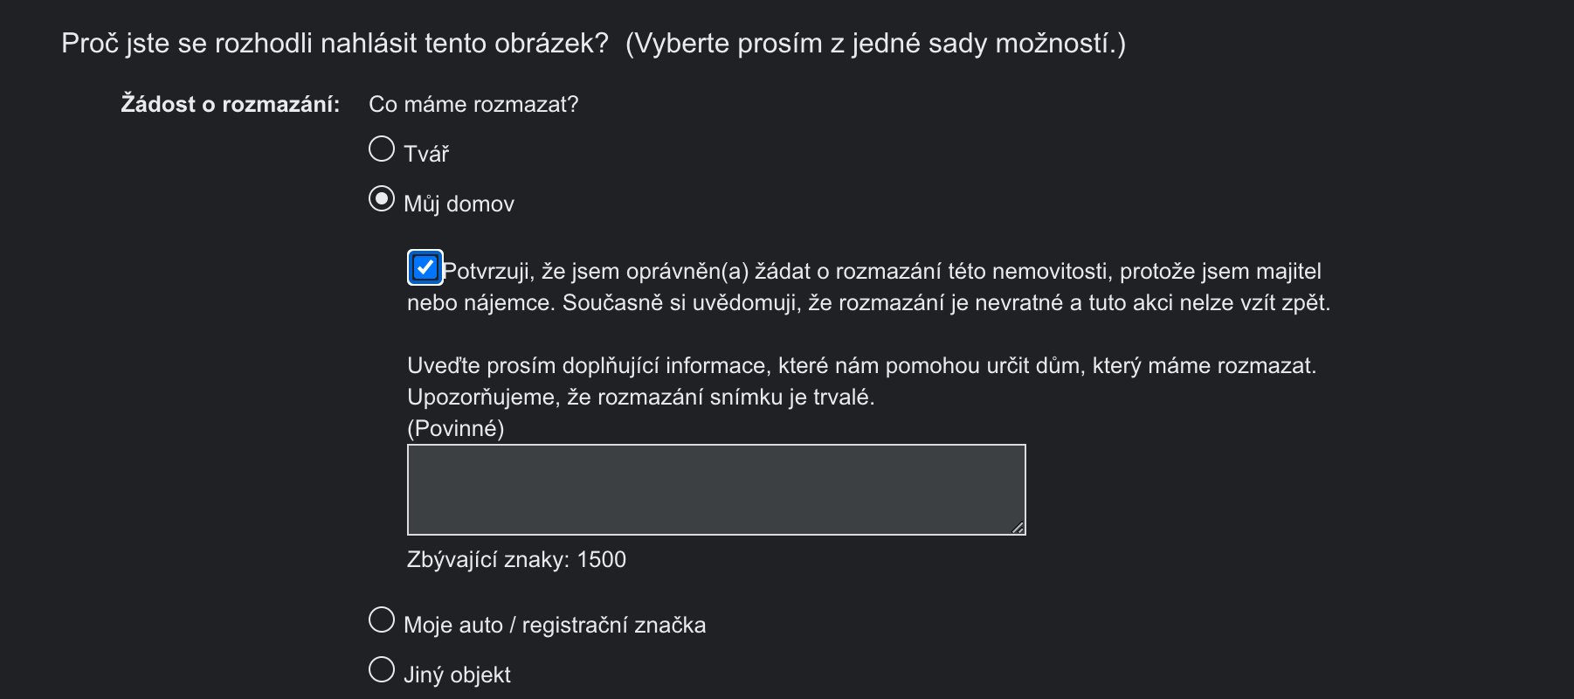Click the "(Vyberte prosím z jedné sady možností.)" hint
Screen dimensions: 1574x699
(875, 44)
